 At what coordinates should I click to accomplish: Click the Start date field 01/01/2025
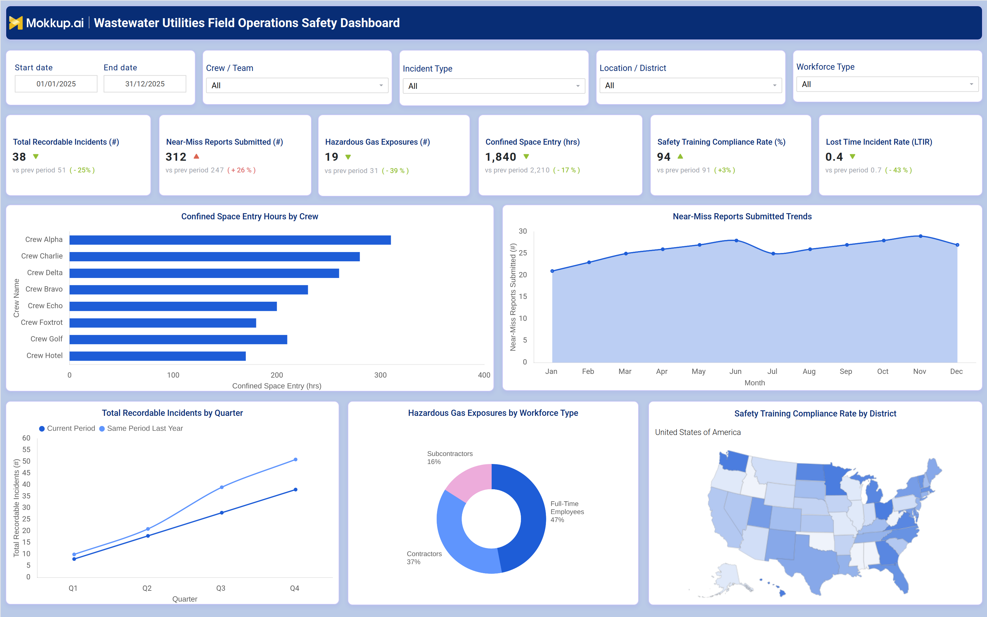[x=56, y=84]
